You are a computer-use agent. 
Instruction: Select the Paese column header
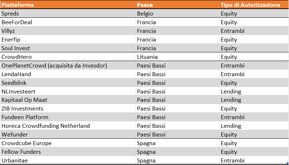pos(145,5)
